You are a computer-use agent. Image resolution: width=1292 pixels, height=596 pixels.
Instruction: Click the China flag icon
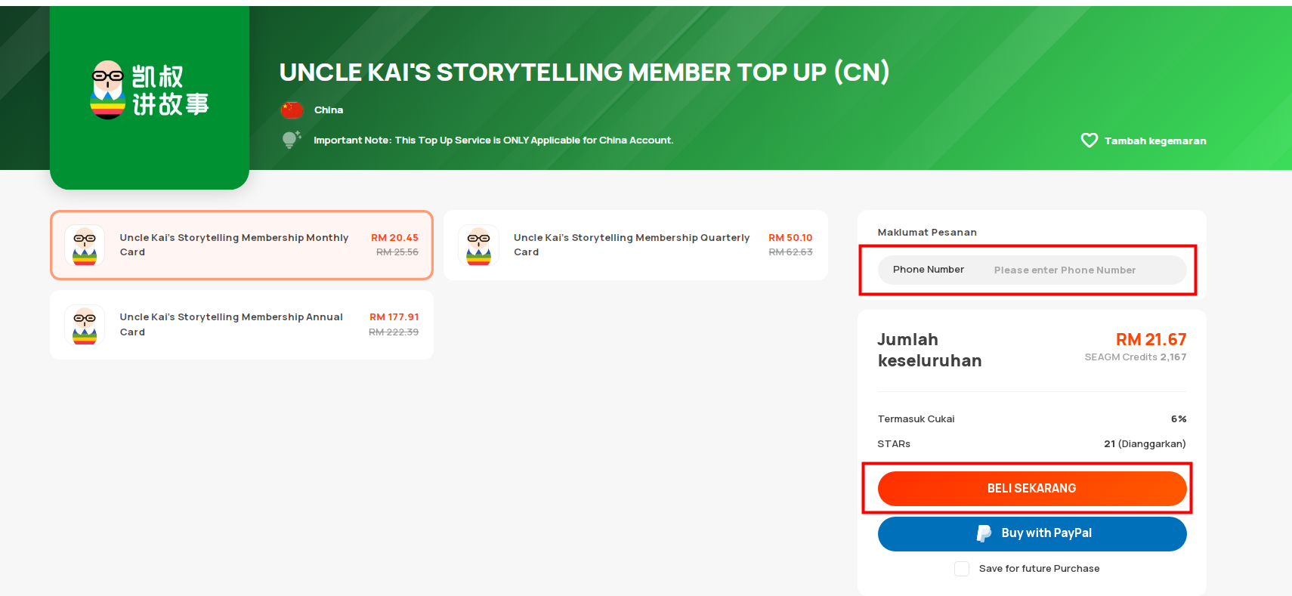pyautogui.click(x=292, y=110)
